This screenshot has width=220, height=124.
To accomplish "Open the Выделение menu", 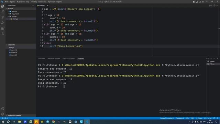I will [x=21, y=2].
